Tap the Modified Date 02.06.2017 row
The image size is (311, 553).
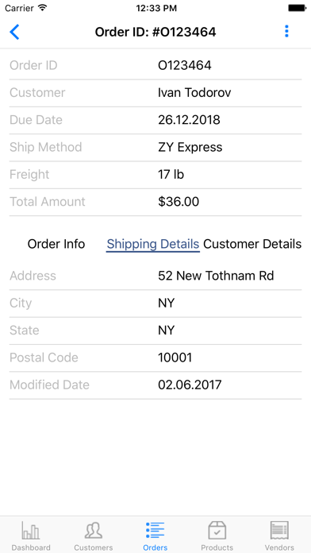coord(155,385)
